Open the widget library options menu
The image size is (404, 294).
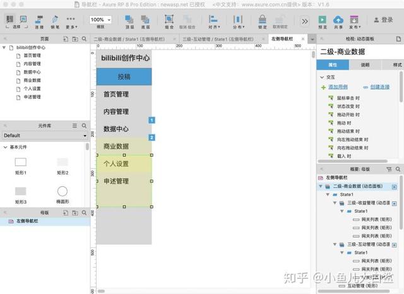[x=74, y=126]
